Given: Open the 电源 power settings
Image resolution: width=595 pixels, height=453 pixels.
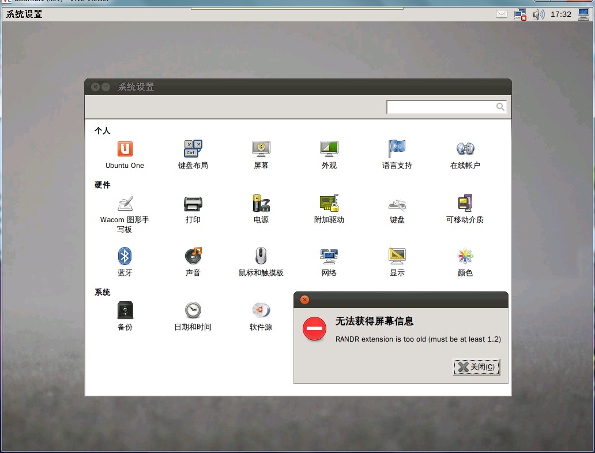Looking at the screenshot, I should [261, 209].
